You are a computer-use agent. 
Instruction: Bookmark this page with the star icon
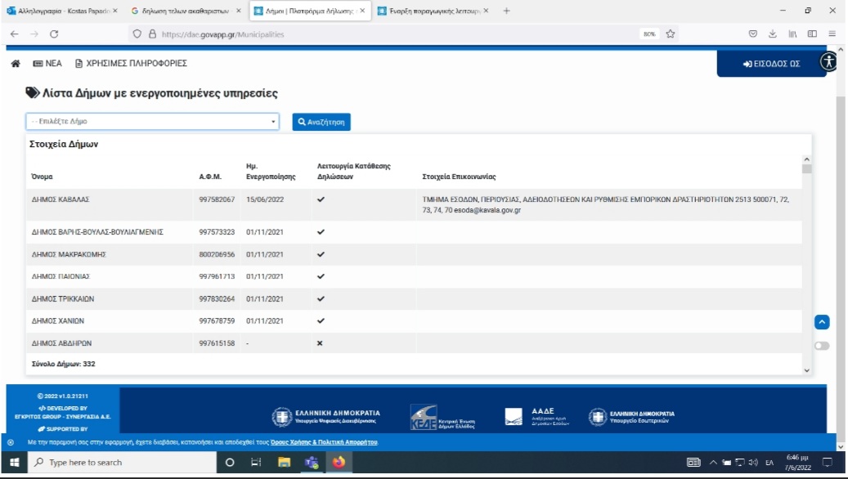671,34
